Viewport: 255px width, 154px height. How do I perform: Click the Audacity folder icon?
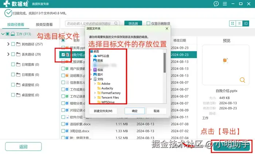[99, 88]
